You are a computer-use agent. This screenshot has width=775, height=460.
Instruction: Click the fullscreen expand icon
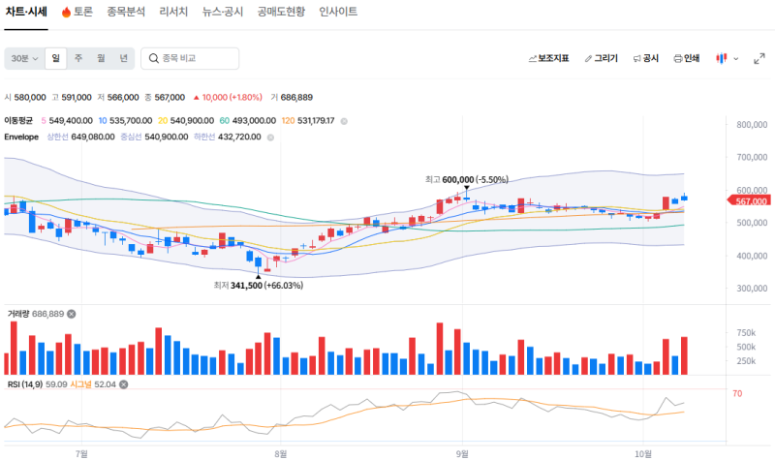(759, 59)
